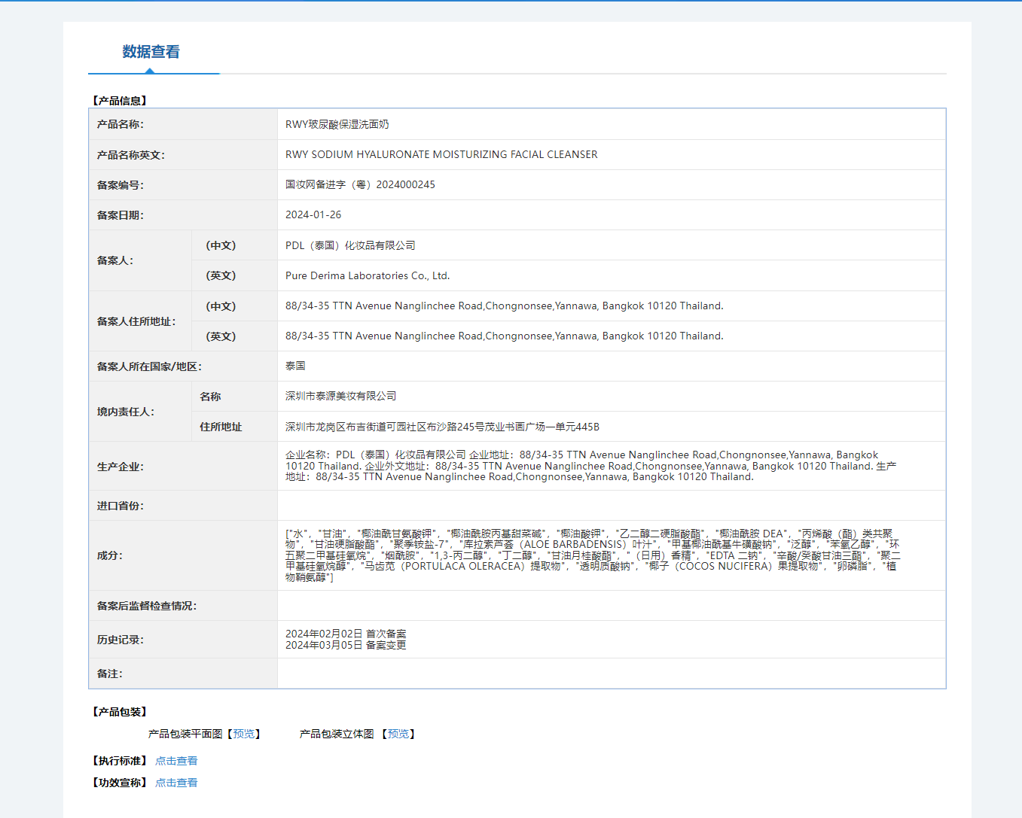Select the 【执行标准】 label

click(x=120, y=761)
